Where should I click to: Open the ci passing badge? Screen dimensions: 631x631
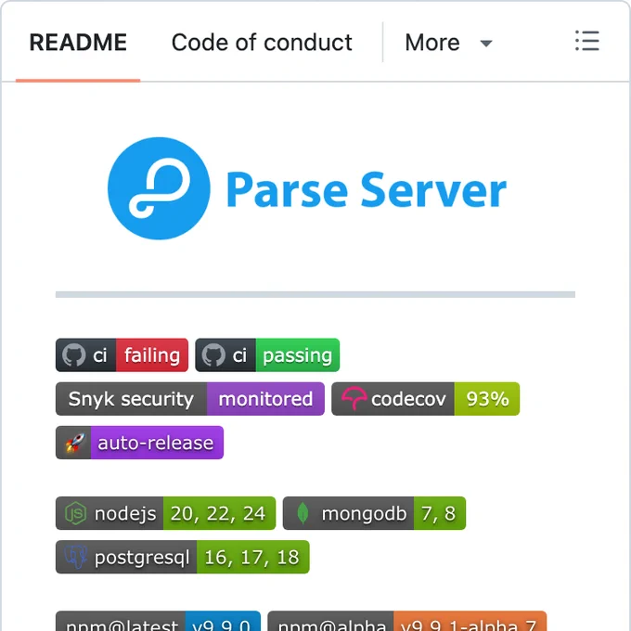[267, 354]
